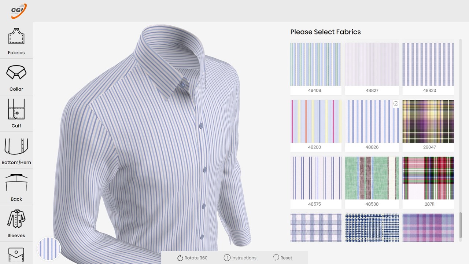The height and width of the screenshot is (264, 469).
Task: Click the fabric code 48826 text
Action: click(x=372, y=147)
